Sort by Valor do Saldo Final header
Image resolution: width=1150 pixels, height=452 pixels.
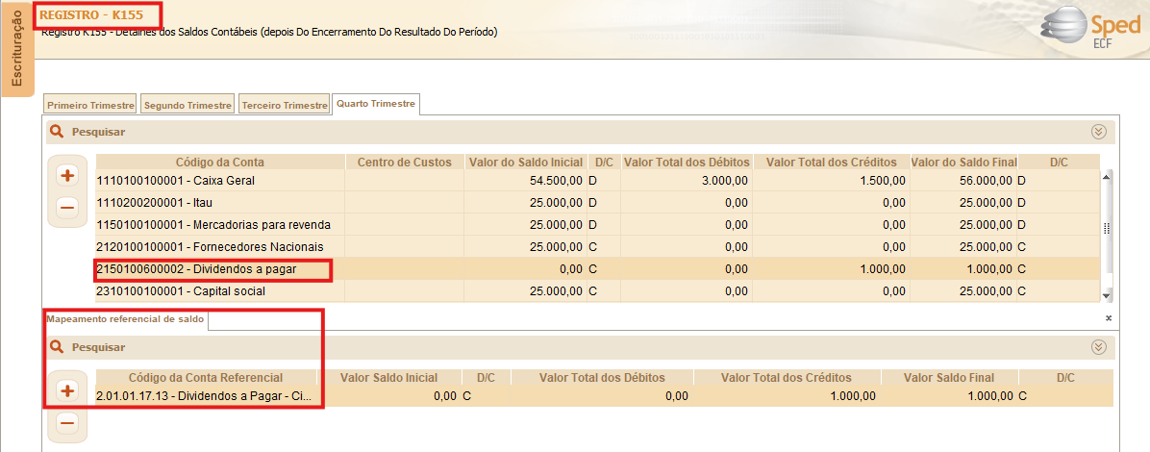click(962, 163)
